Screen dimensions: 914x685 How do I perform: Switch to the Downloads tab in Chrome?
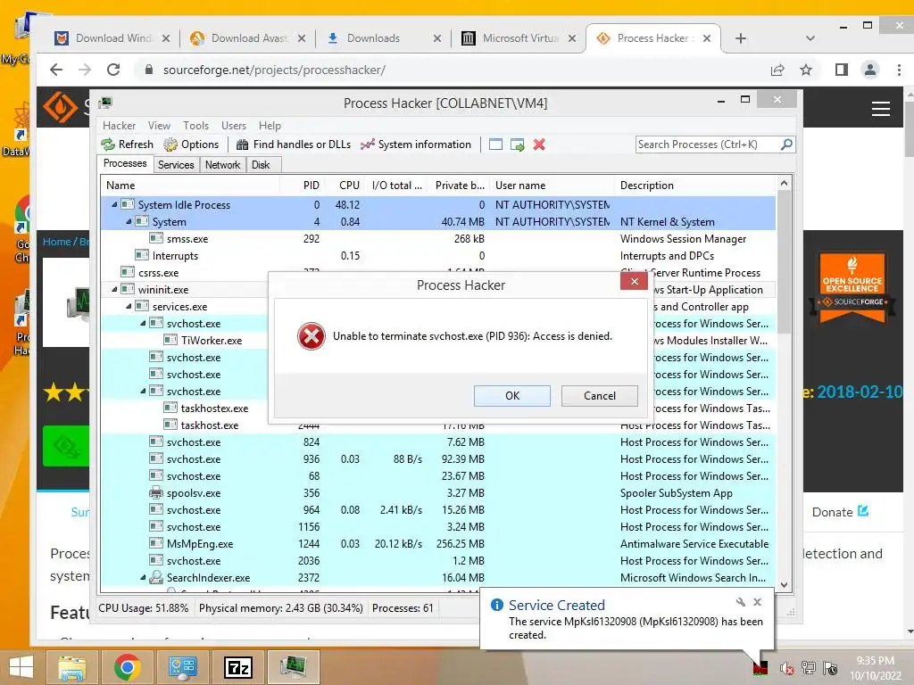pyautogui.click(x=385, y=38)
